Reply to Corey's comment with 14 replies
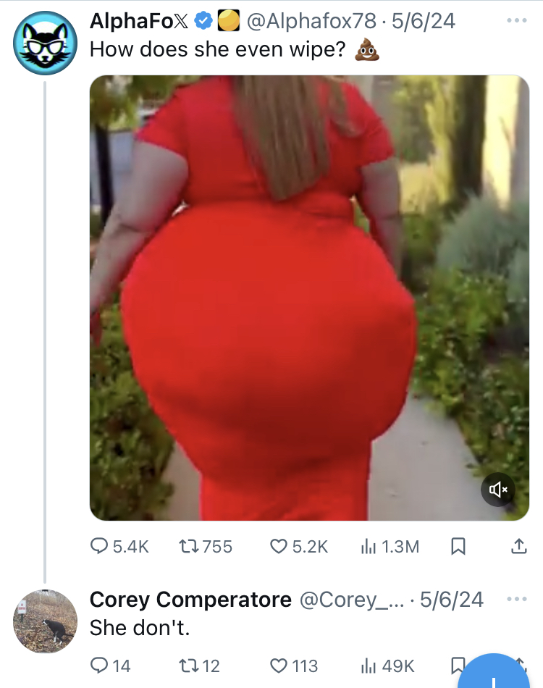543x688 pixels. 110,666
